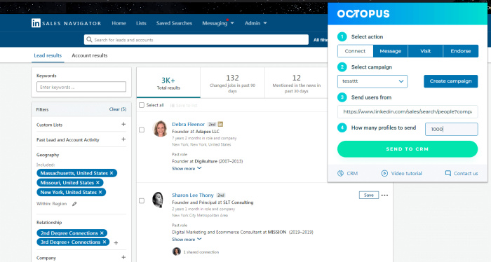The width and height of the screenshot is (491, 262).
Task: Expand Show more under Debra Fleenor
Action: (187, 169)
